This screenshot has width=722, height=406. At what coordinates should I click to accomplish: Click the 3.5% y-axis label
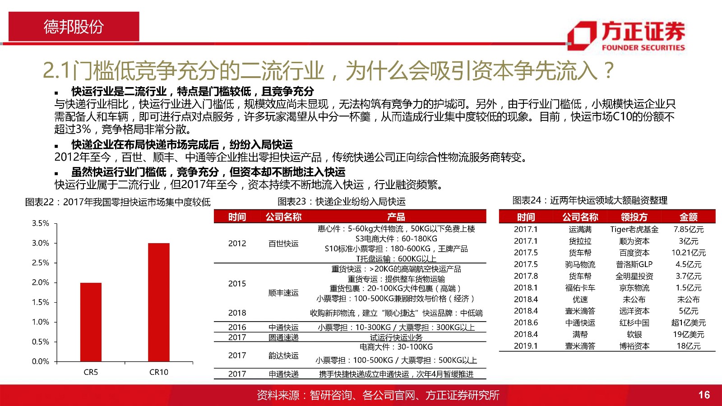[x=41, y=223]
